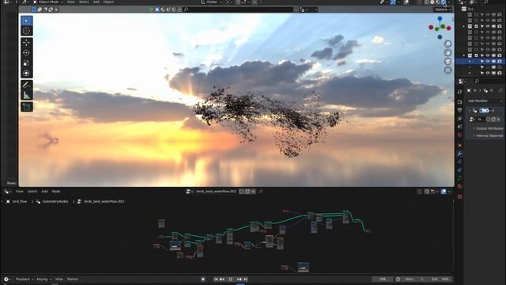Click the current frame number field
Screen dimensions: 506x285
383,279
